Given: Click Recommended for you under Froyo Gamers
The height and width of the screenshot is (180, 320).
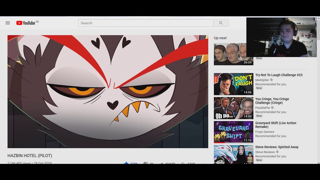Looking at the screenshot, I should coord(271,136).
